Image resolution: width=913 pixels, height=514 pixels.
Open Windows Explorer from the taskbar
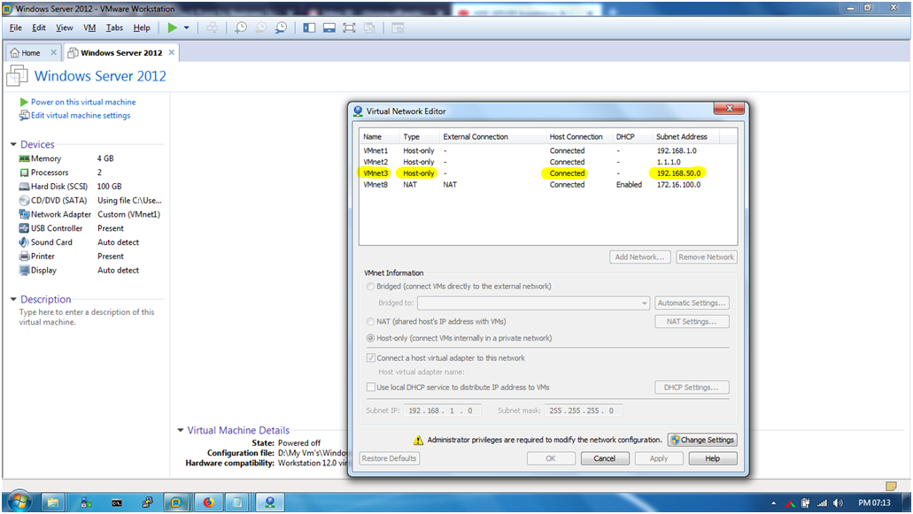click(x=53, y=502)
